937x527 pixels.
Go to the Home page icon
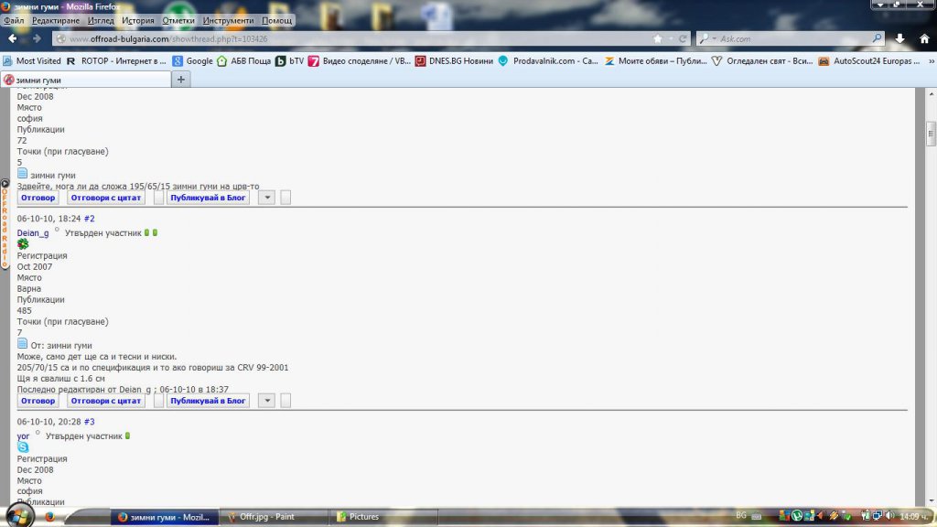pyautogui.click(x=924, y=38)
